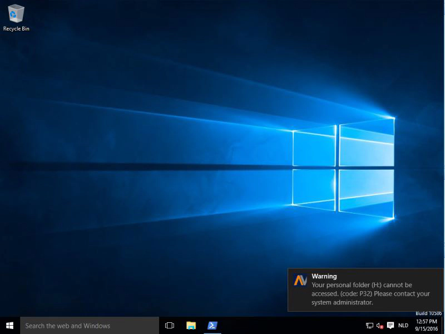Image resolution: width=445 pixels, height=334 pixels.
Task: Click the Windows logo on the wallpaper
Action: pos(343,168)
